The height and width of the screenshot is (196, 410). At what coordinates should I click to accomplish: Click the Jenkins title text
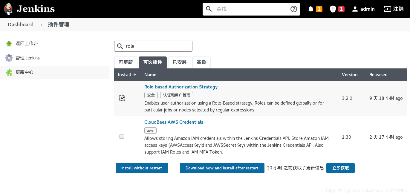coord(36,9)
